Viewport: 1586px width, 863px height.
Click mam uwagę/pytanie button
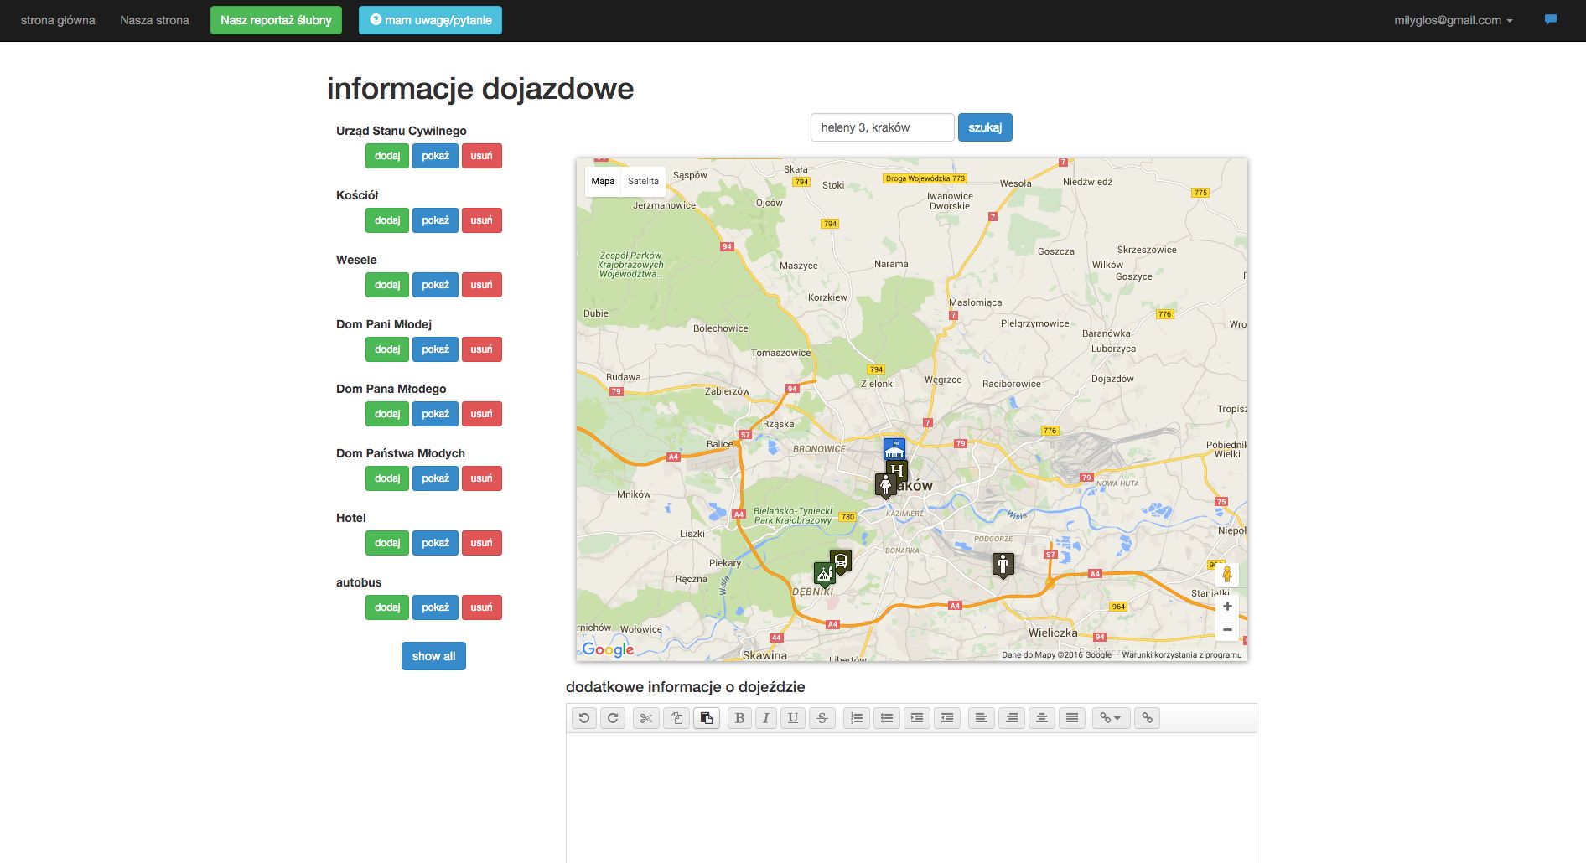coord(430,20)
